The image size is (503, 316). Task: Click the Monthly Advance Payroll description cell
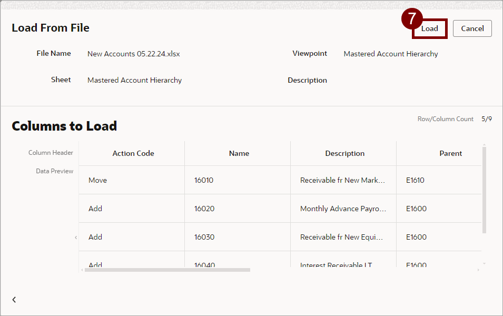pyautogui.click(x=343, y=209)
